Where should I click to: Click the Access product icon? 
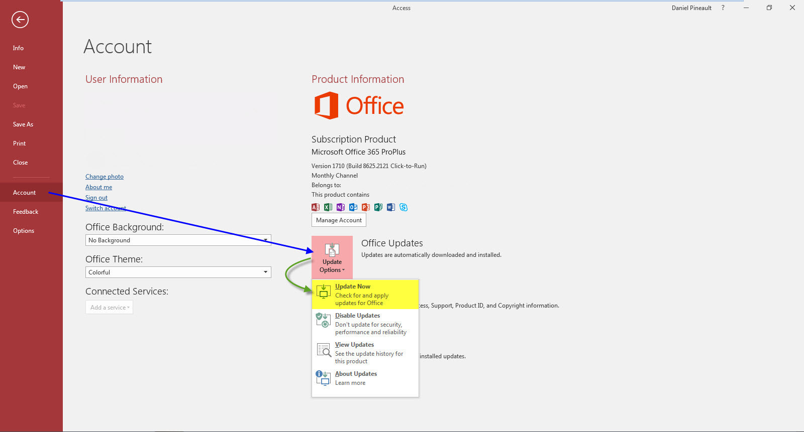point(316,207)
